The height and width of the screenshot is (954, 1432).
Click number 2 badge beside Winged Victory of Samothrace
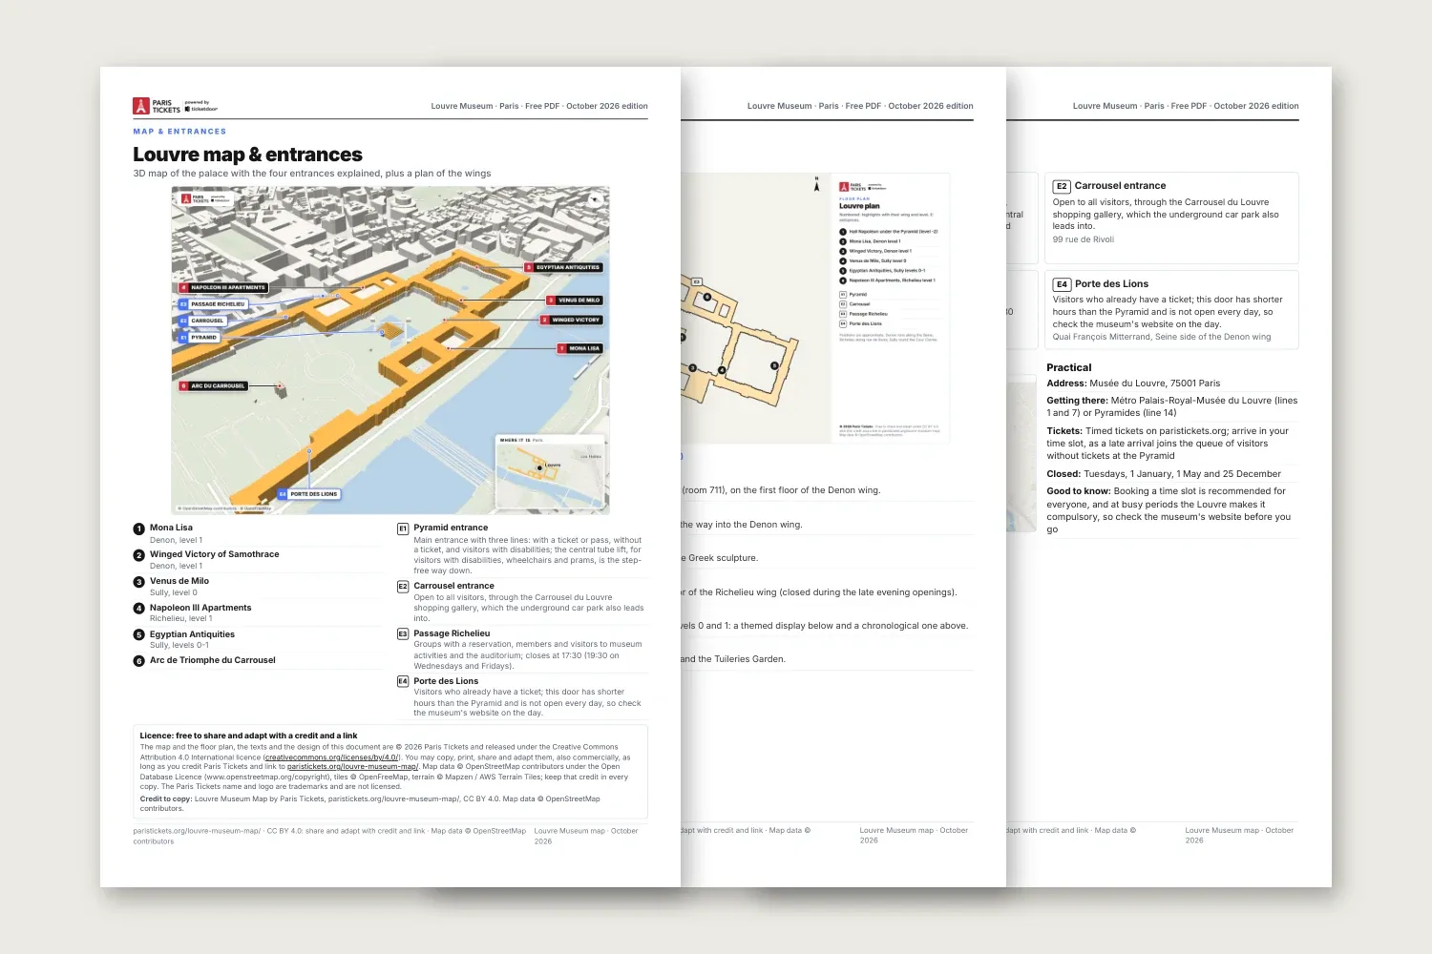(139, 555)
